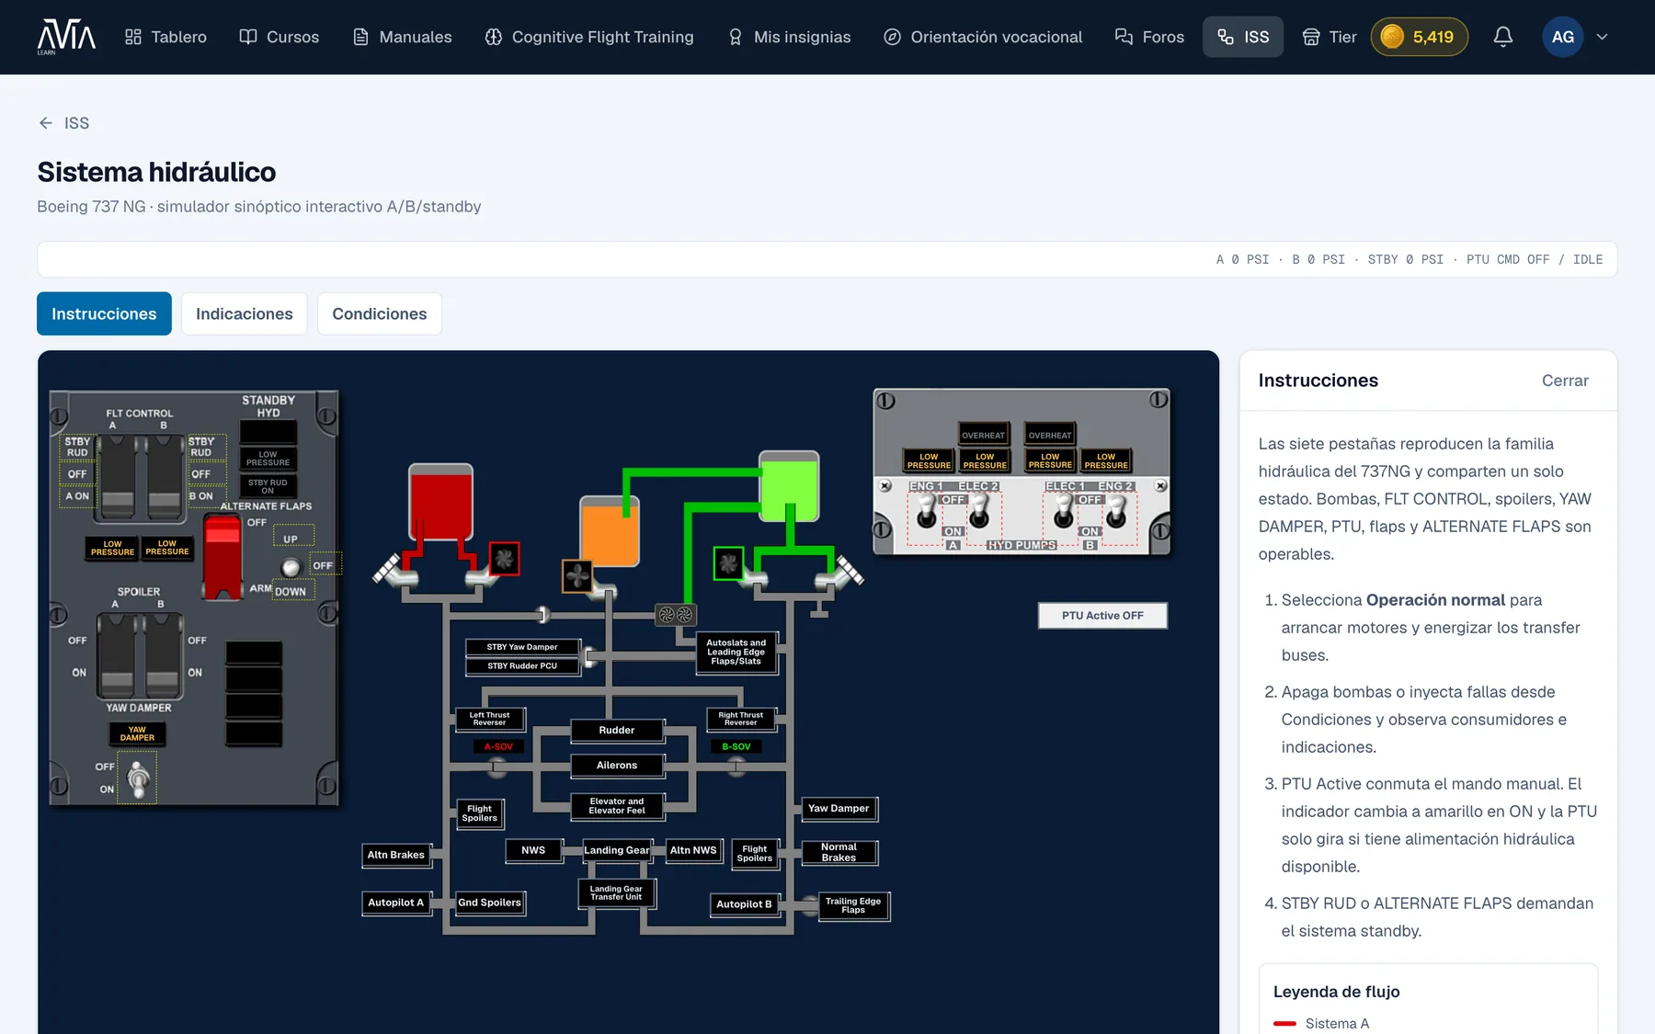Open the Manuales section
Image resolution: width=1655 pixels, height=1034 pixels.
[403, 37]
